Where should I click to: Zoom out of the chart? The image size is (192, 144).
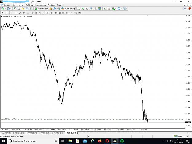coord(95,9)
